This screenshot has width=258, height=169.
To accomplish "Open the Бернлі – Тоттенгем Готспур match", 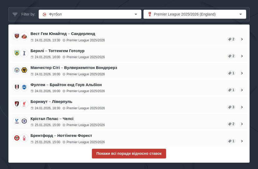I will click(57, 51).
